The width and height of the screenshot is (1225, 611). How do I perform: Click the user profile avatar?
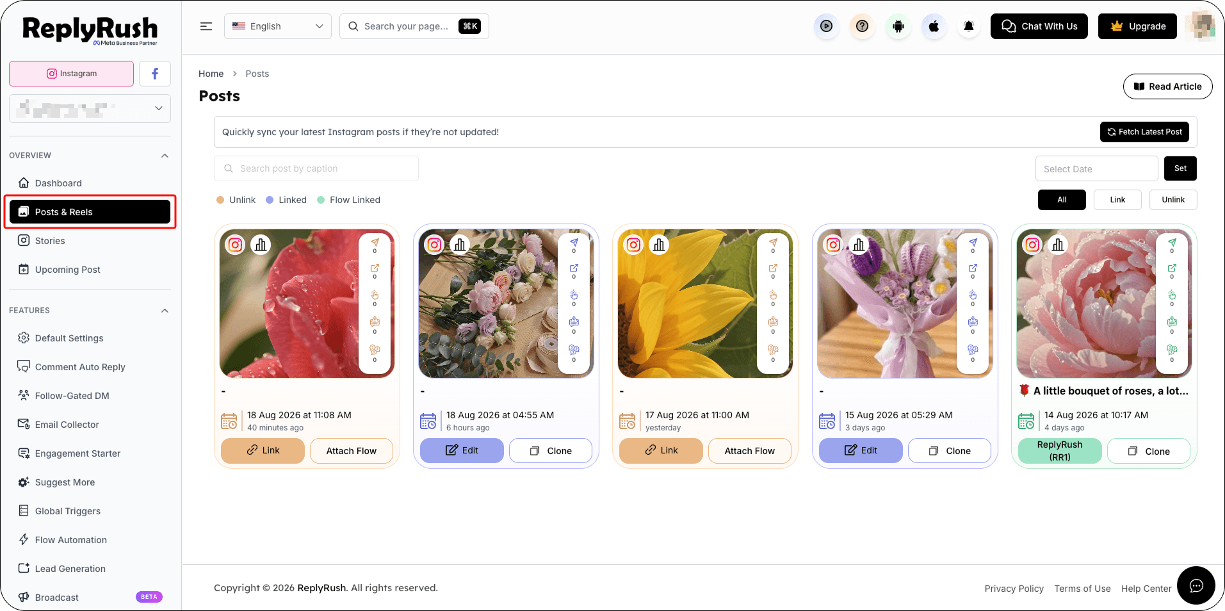1199,26
